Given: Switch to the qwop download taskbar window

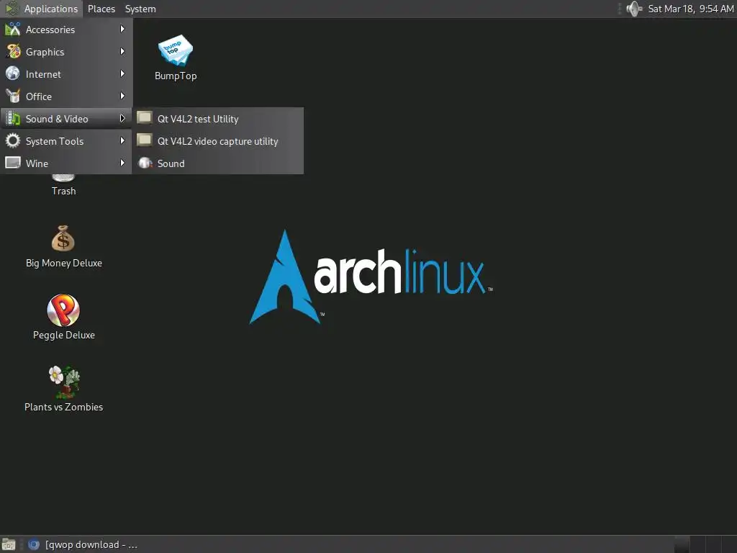Looking at the screenshot, I should (x=83, y=544).
